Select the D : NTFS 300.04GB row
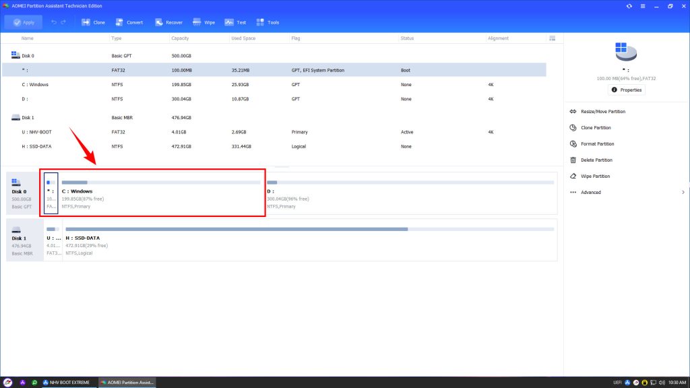This screenshot has width=690, height=388. [x=274, y=99]
